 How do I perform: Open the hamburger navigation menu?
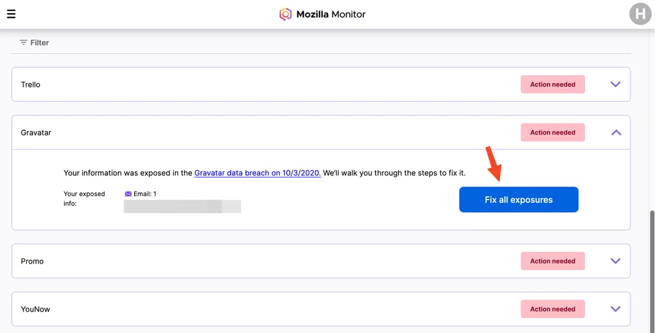coord(11,14)
